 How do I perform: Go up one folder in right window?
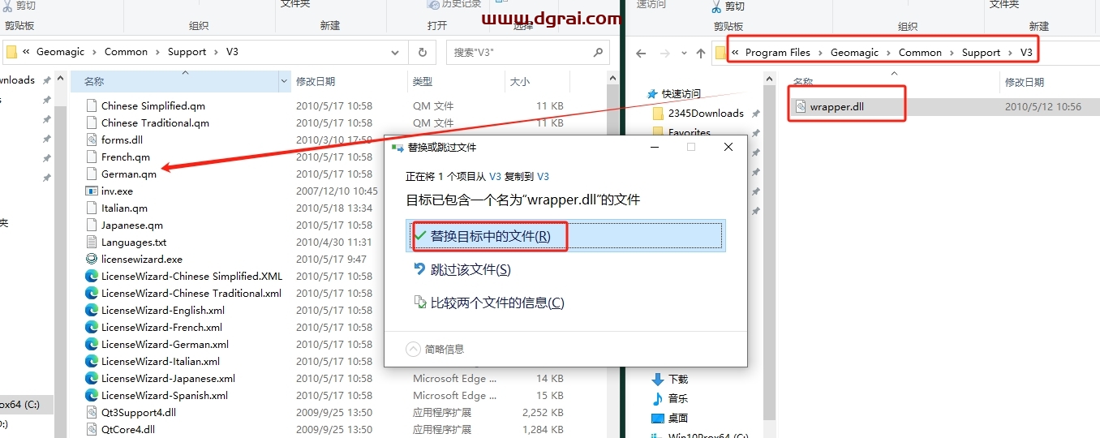pyautogui.click(x=701, y=53)
